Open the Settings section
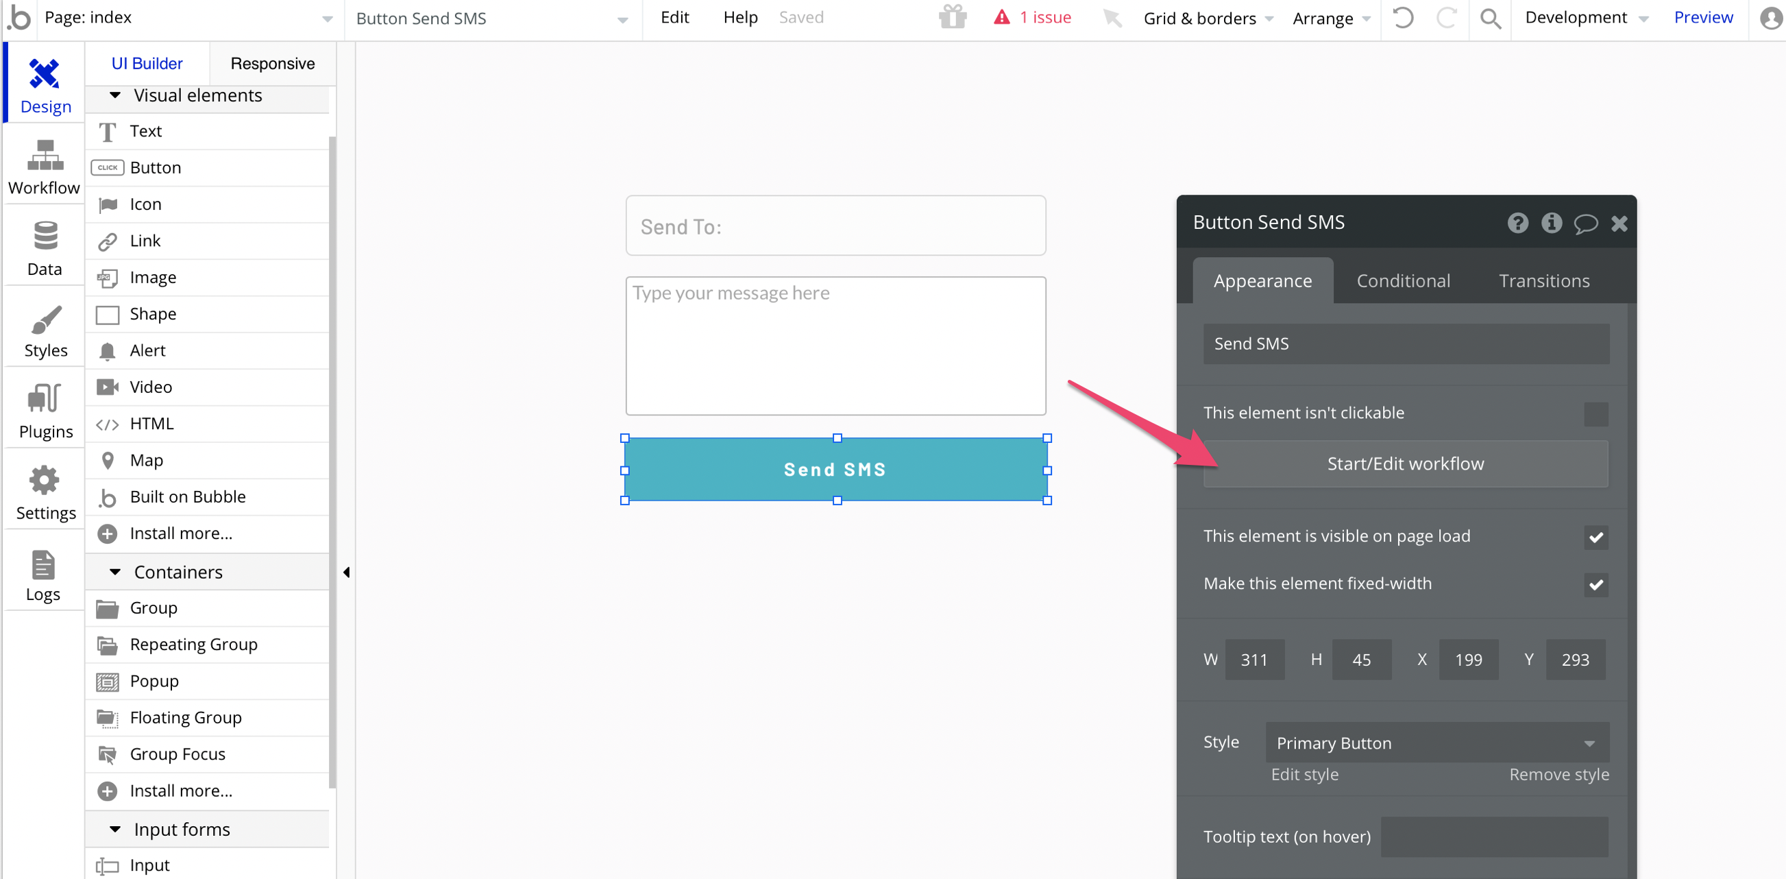This screenshot has height=879, width=1786. (45, 492)
